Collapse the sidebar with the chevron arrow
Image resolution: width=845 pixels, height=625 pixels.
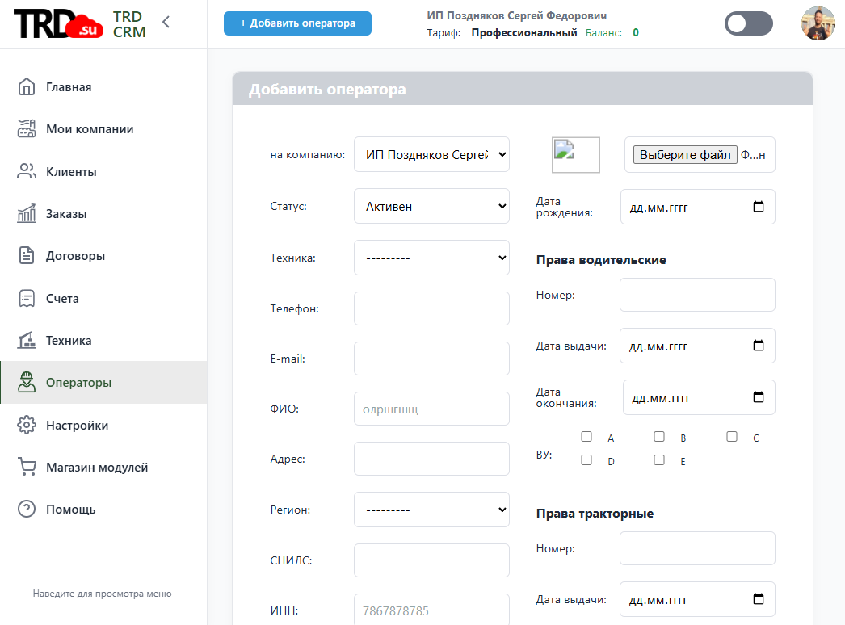click(166, 22)
